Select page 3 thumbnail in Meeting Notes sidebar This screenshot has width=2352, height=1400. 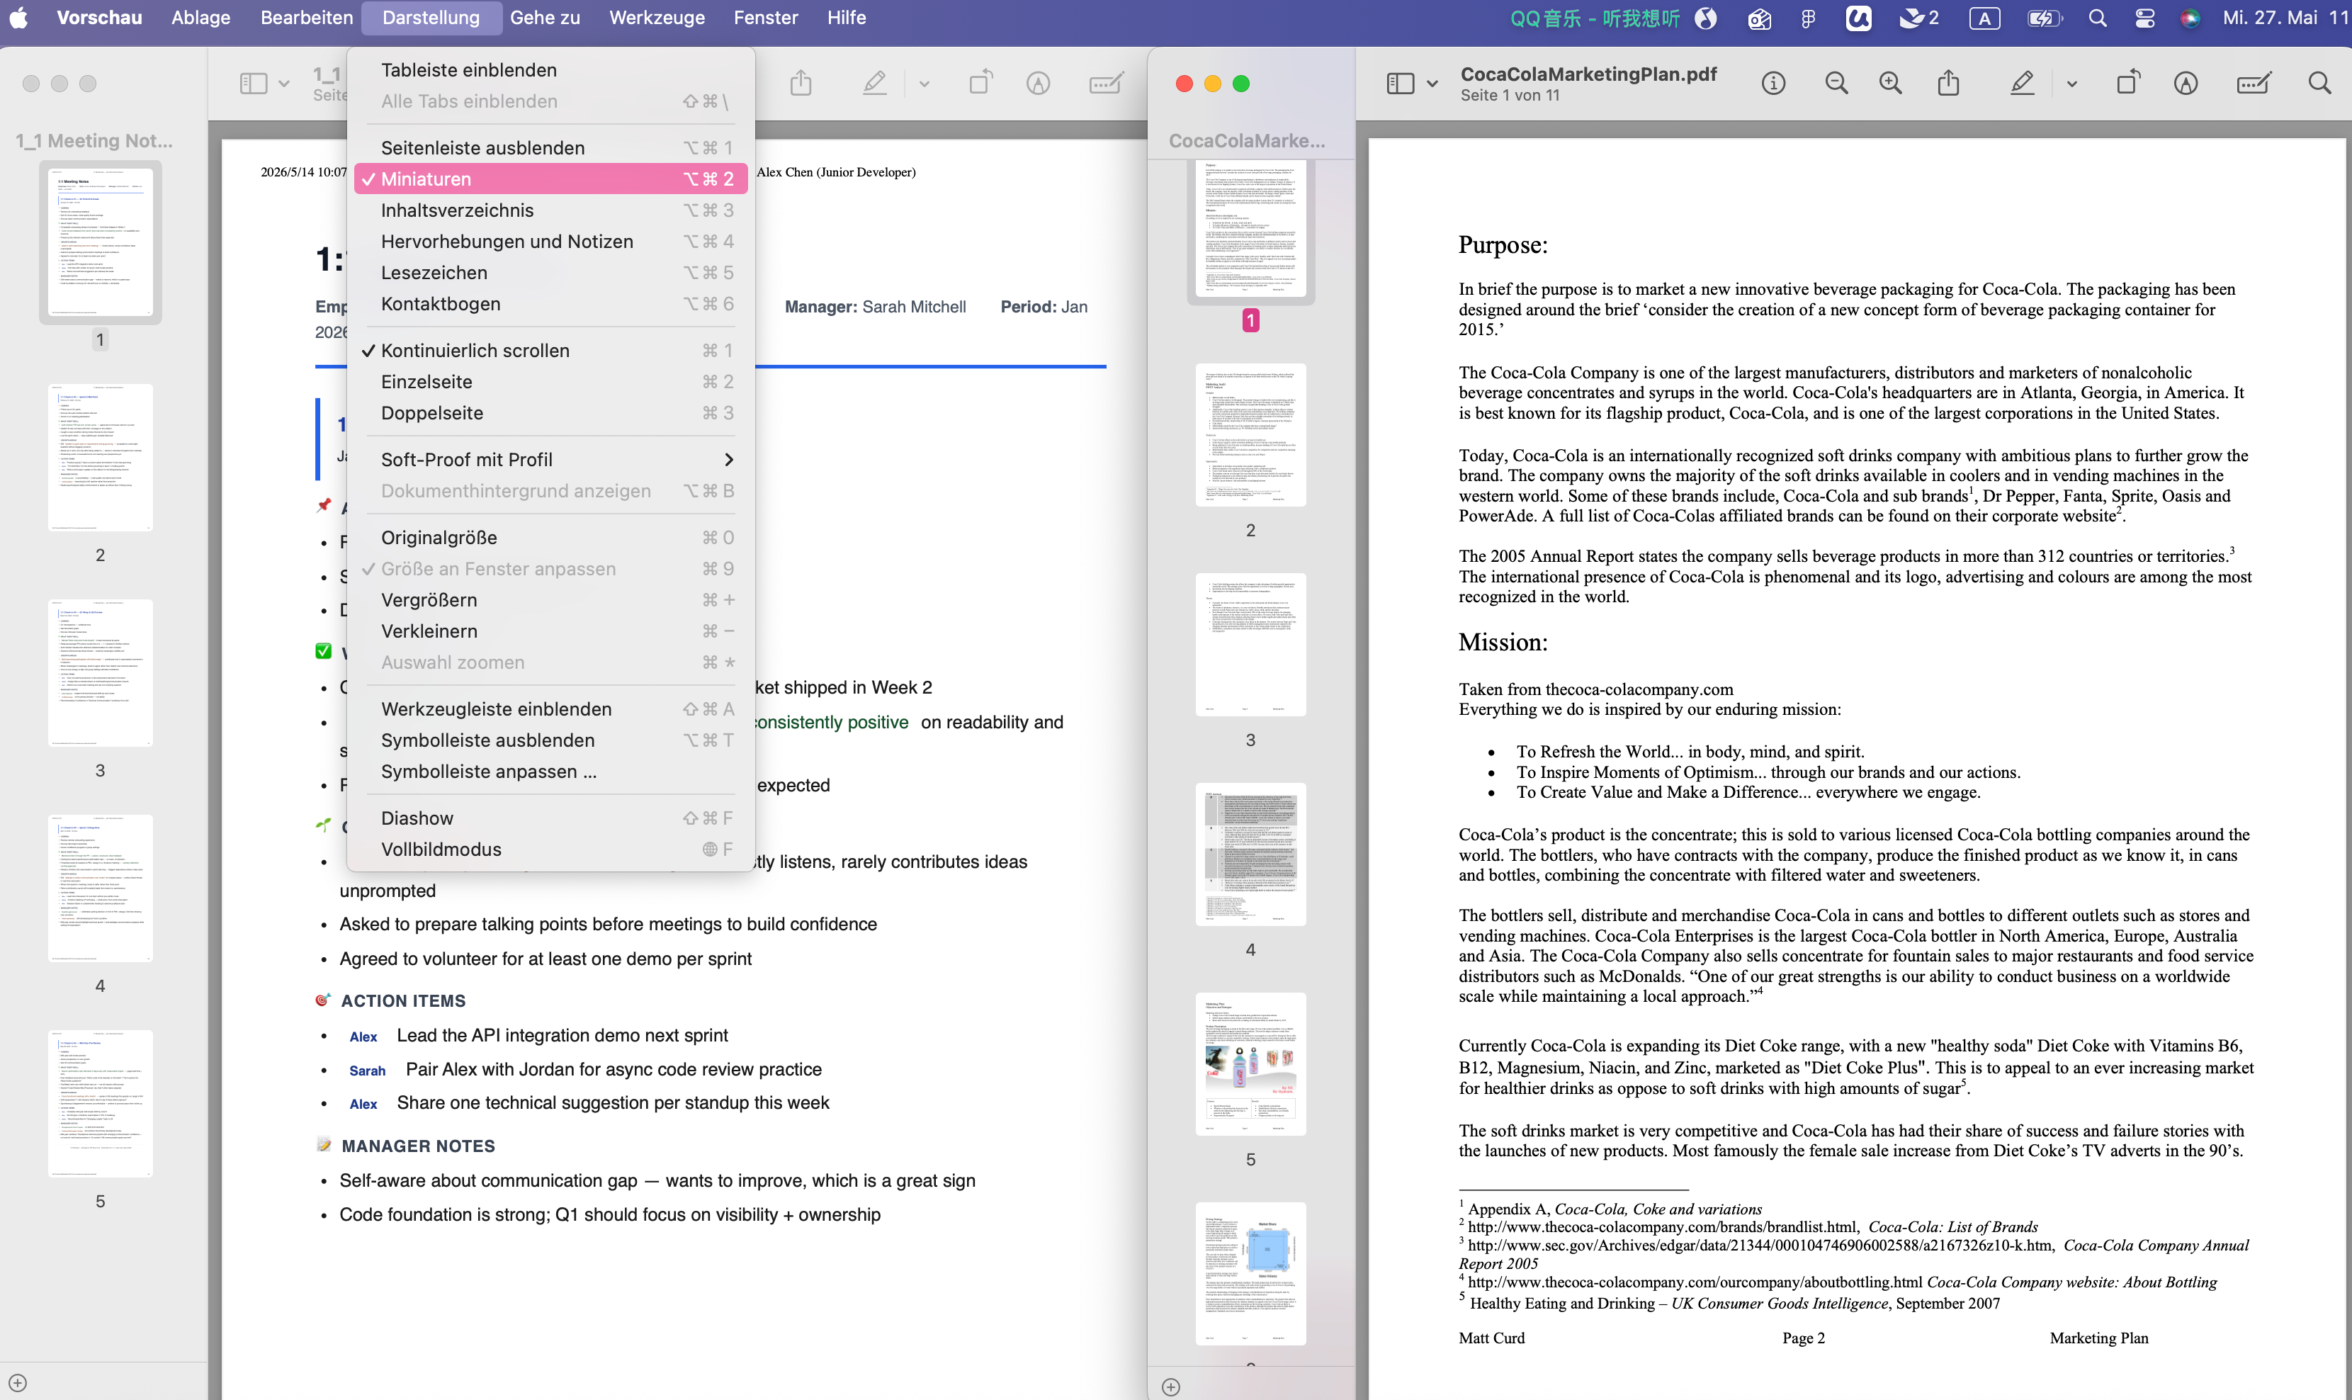pyautogui.click(x=100, y=674)
